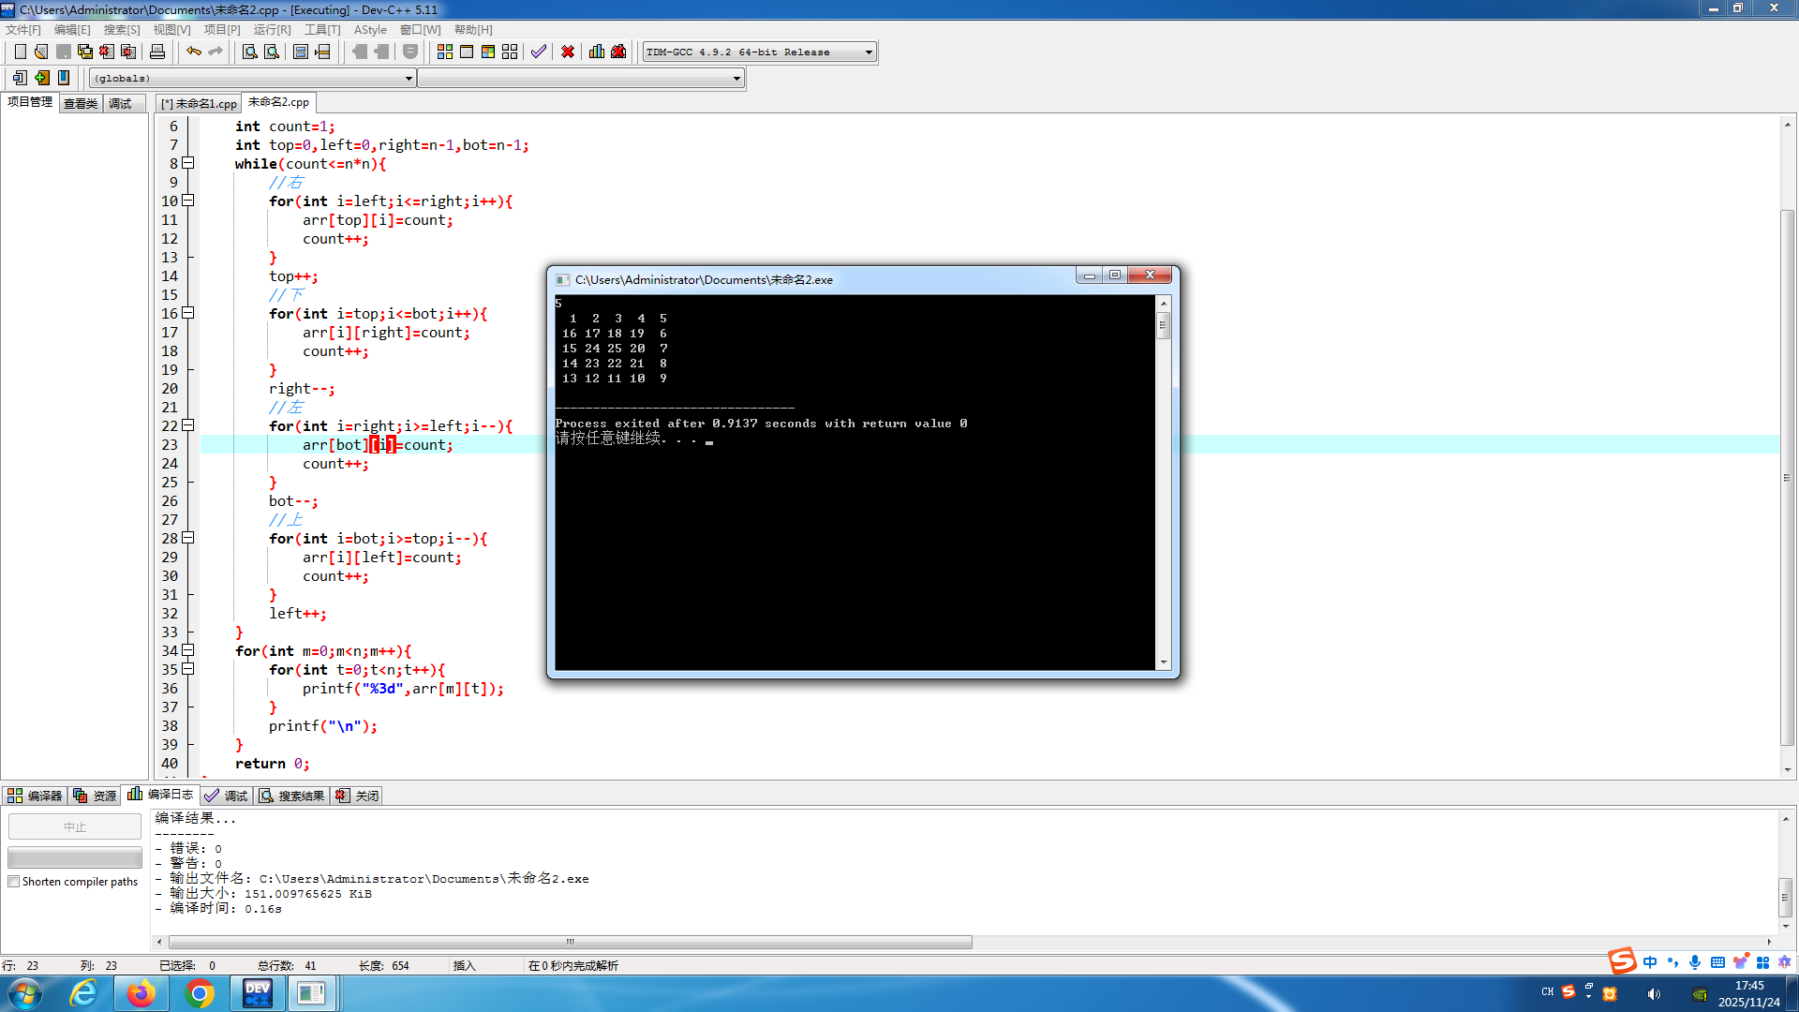
Task: Click the Undo arrow icon
Action: [x=194, y=52]
